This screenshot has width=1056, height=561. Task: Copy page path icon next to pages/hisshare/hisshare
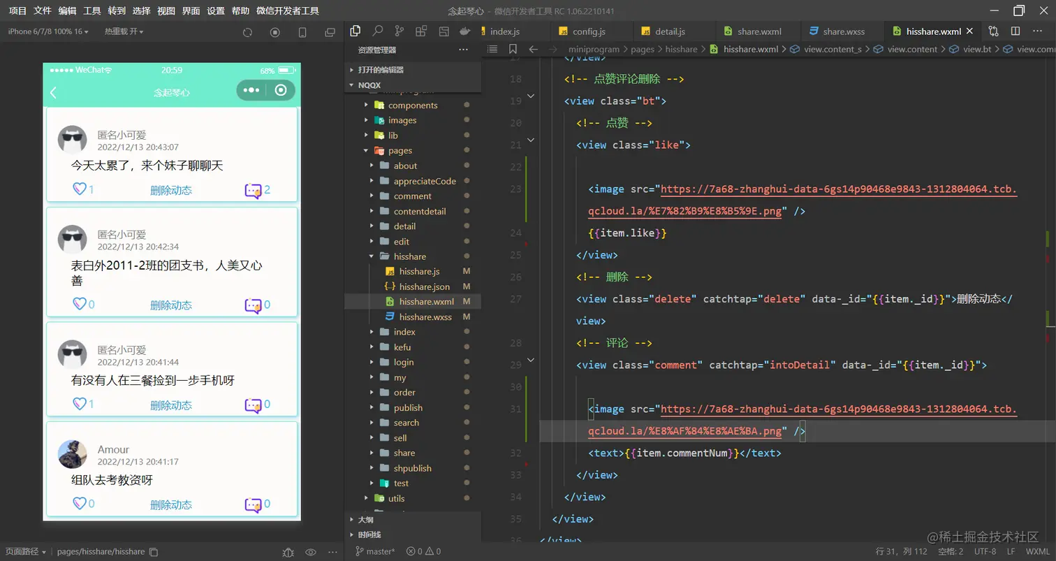click(x=154, y=552)
